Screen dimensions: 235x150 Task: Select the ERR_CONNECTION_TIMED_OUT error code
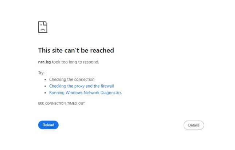(x=62, y=103)
